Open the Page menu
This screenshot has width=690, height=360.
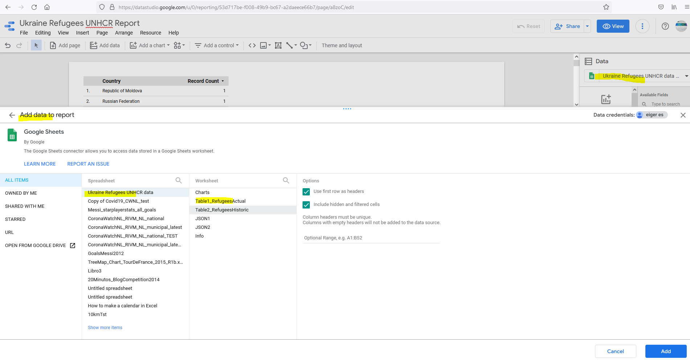[x=102, y=33]
